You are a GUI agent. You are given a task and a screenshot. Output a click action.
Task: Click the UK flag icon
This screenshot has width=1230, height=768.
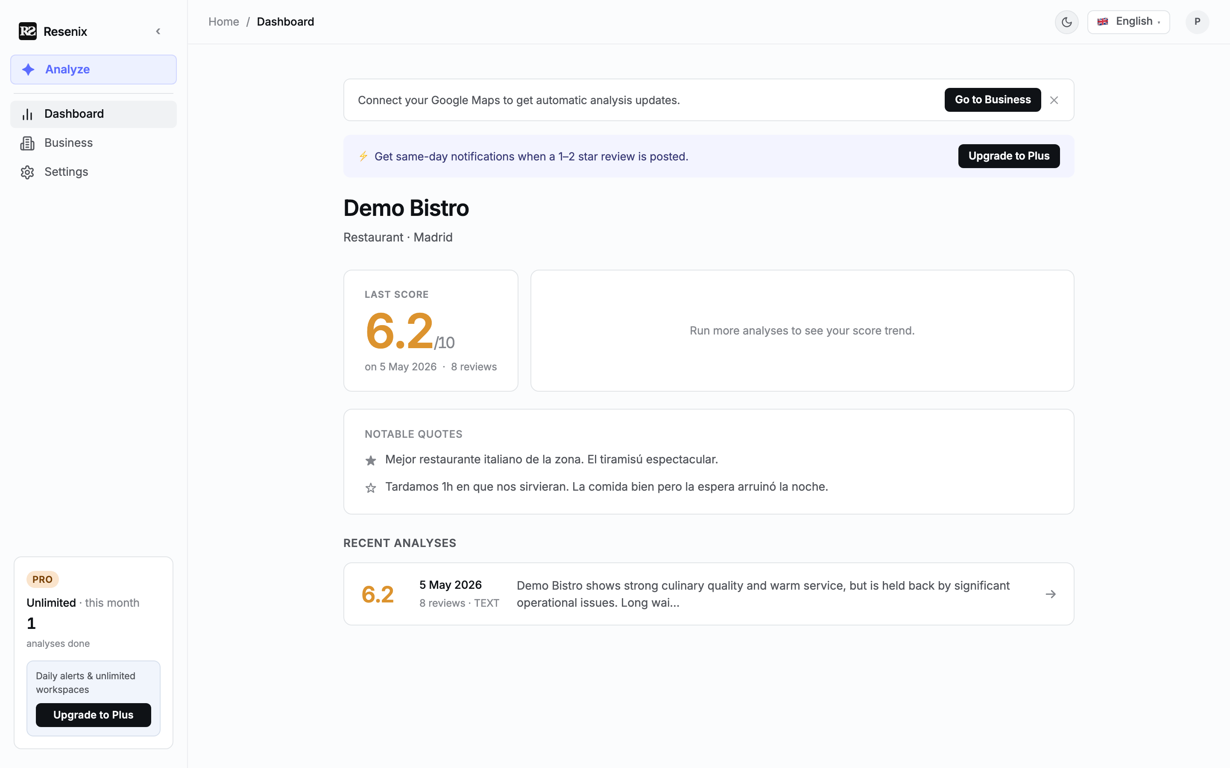point(1102,22)
